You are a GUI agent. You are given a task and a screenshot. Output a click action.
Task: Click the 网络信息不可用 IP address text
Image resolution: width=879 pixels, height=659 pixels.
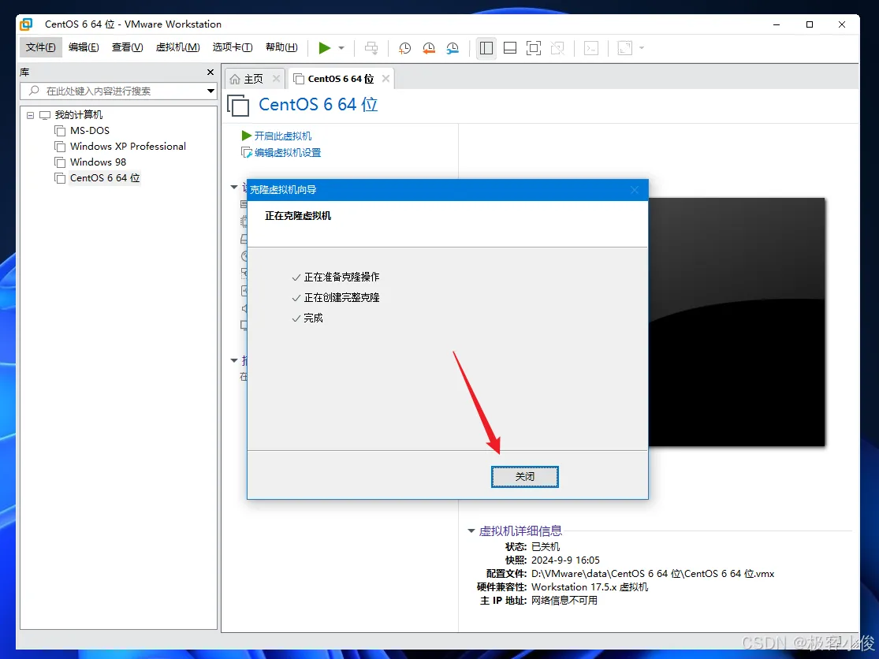click(564, 601)
